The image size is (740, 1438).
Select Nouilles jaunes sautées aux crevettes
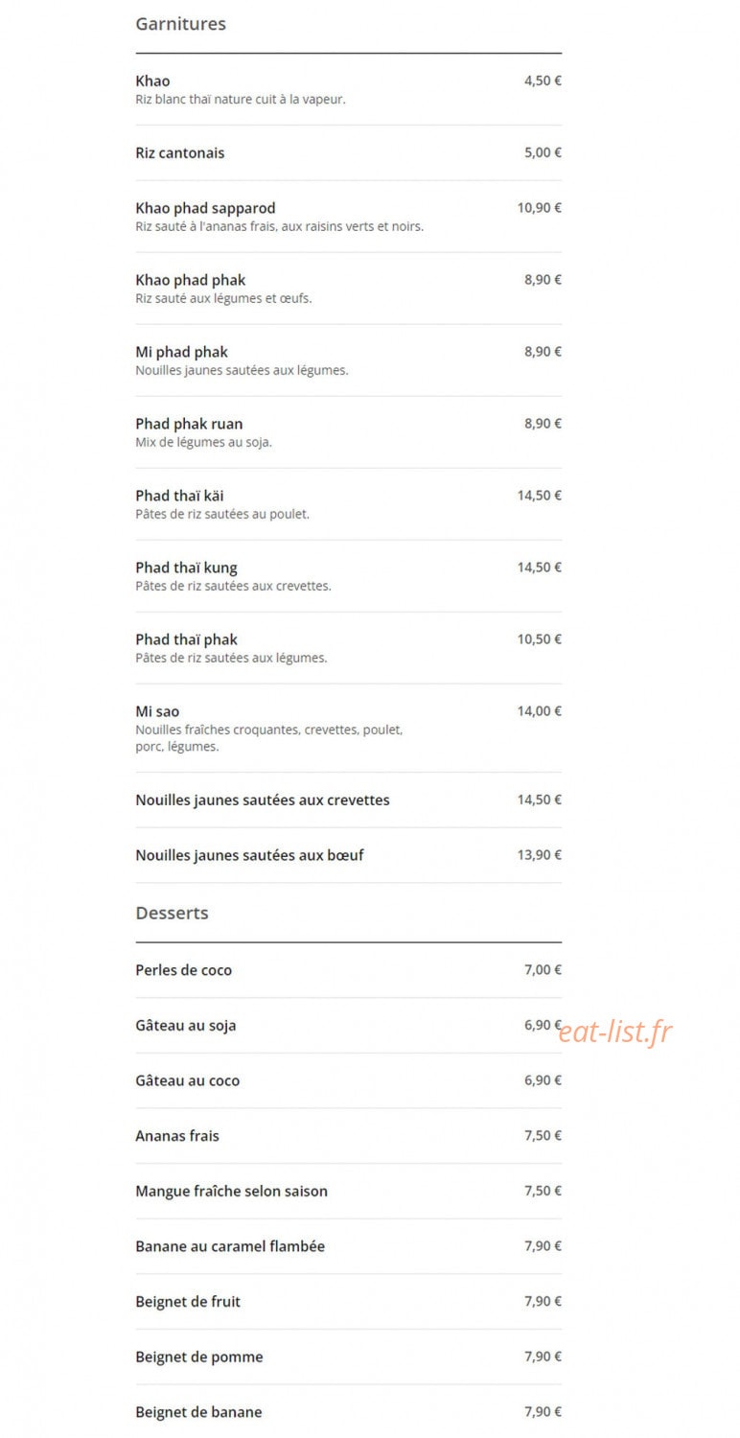tap(348, 800)
